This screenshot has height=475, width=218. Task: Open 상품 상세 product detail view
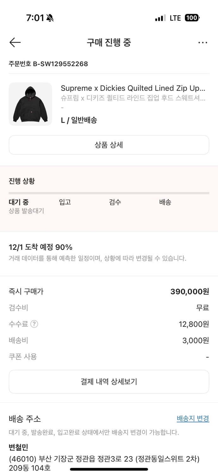[x=109, y=145]
